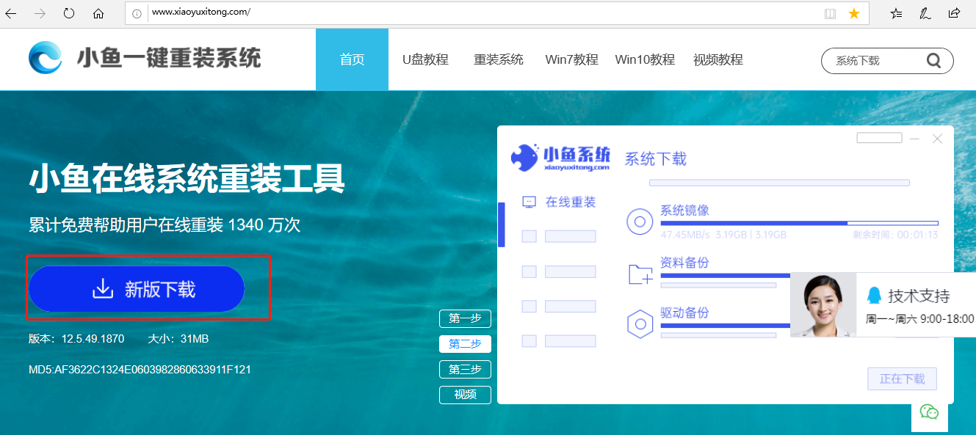Viewport: 976px width, 435px height.
Task: Click the yellow favorites star icon
Action: click(x=853, y=13)
